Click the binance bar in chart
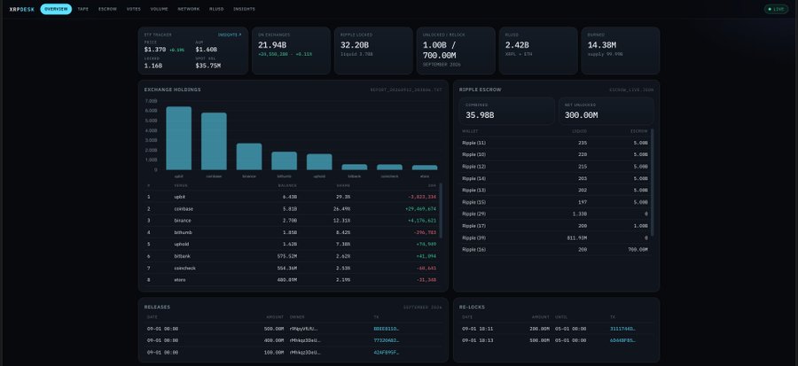This screenshot has width=798, height=366. pyautogui.click(x=249, y=157)
